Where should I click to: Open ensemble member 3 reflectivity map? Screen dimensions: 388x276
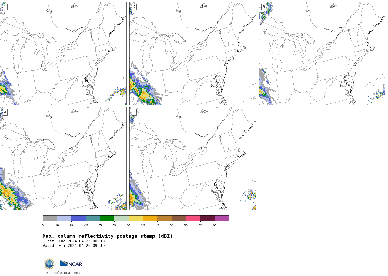[x=322, y=53]
